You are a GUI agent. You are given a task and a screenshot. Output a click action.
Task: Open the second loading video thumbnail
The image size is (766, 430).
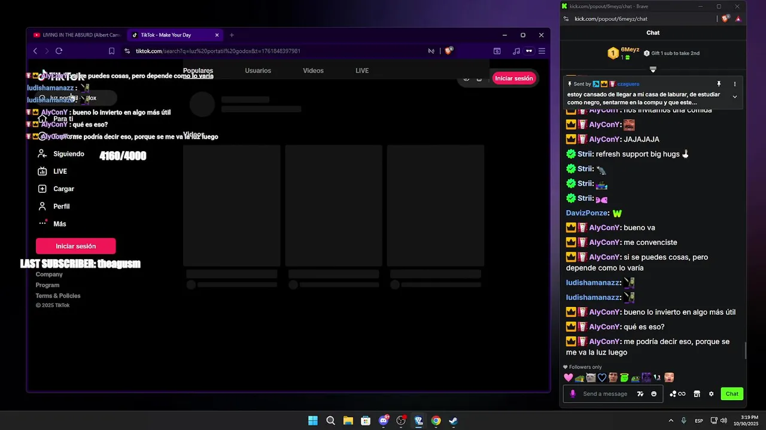click(x=333, y=205)
